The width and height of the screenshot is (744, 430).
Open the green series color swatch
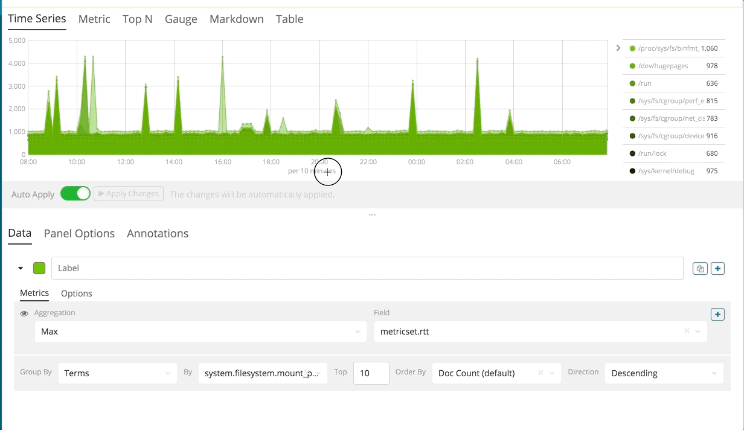click(x=39, y=268)
